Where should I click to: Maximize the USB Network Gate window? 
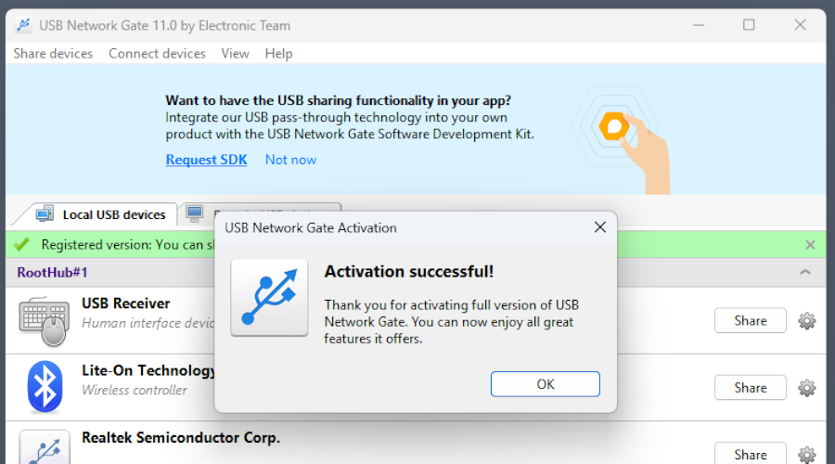[749, 25]
